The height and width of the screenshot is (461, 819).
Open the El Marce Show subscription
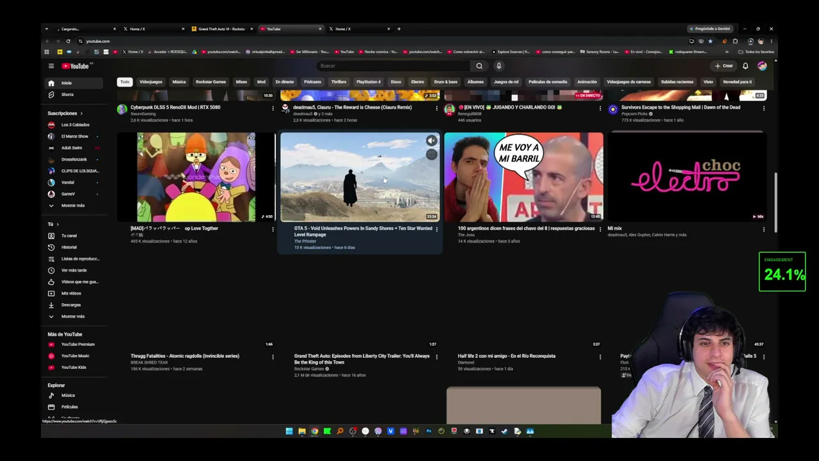(74, 136)
